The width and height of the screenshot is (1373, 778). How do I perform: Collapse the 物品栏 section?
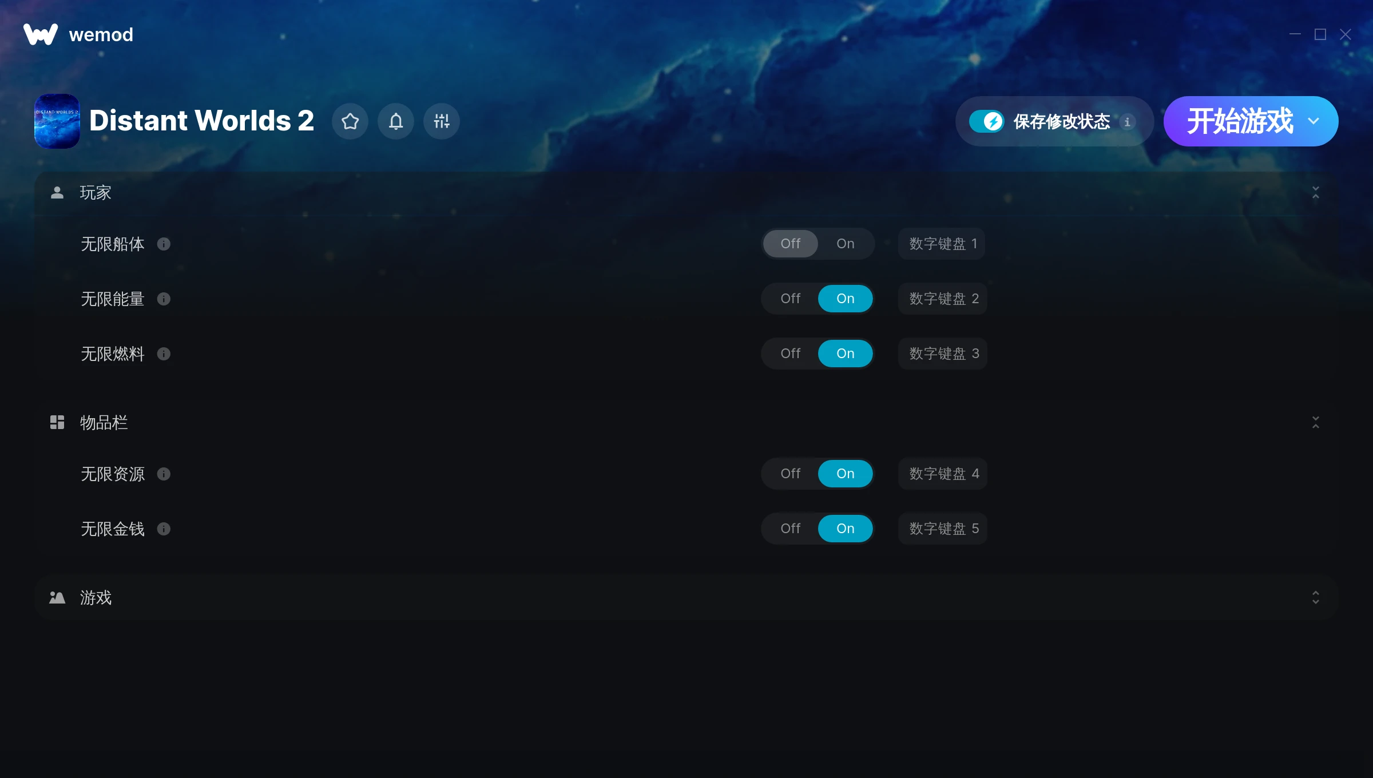(1316, 423)
